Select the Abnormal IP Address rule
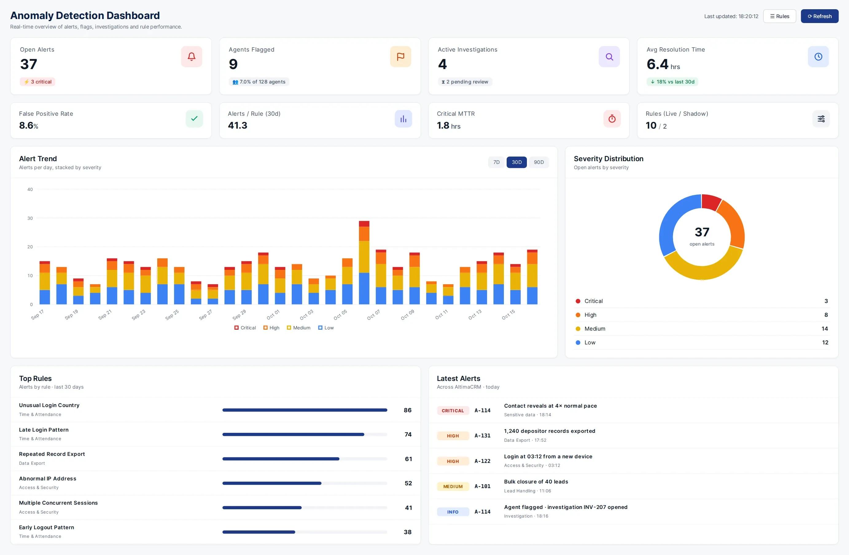 pos(216,483)
